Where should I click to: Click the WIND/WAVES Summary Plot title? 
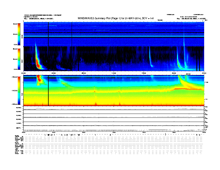click(x=116, y=18)
